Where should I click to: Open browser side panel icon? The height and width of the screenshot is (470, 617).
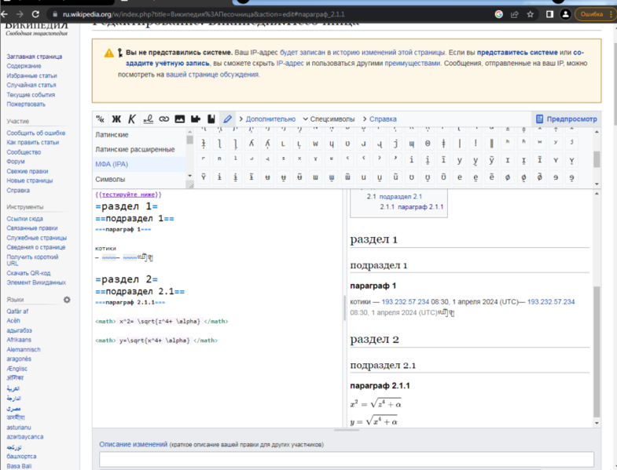pyautogui.click(x=549, y=14)
